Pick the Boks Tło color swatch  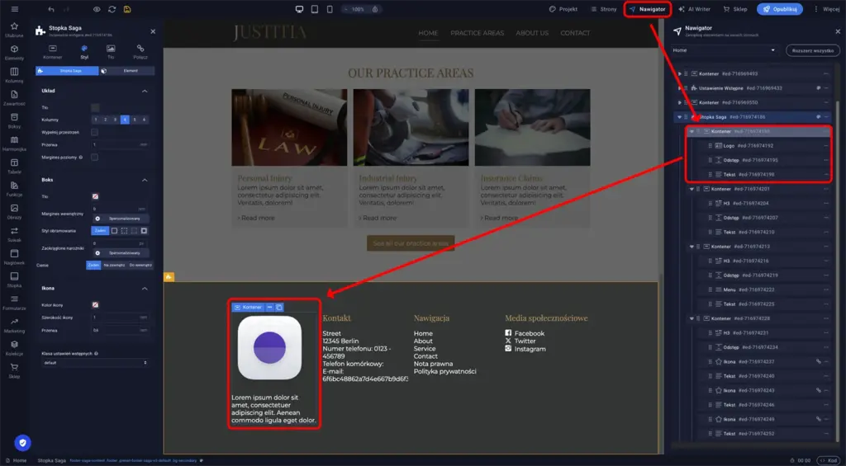pos(95,196)
